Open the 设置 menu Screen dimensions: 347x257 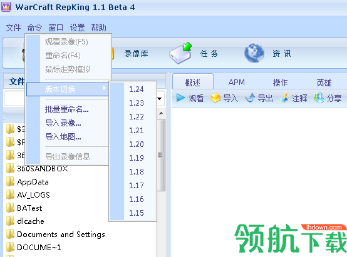77,28
